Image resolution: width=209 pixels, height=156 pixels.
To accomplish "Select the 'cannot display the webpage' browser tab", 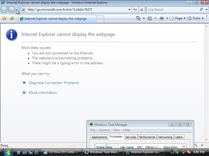I will (x=57, y=19).
